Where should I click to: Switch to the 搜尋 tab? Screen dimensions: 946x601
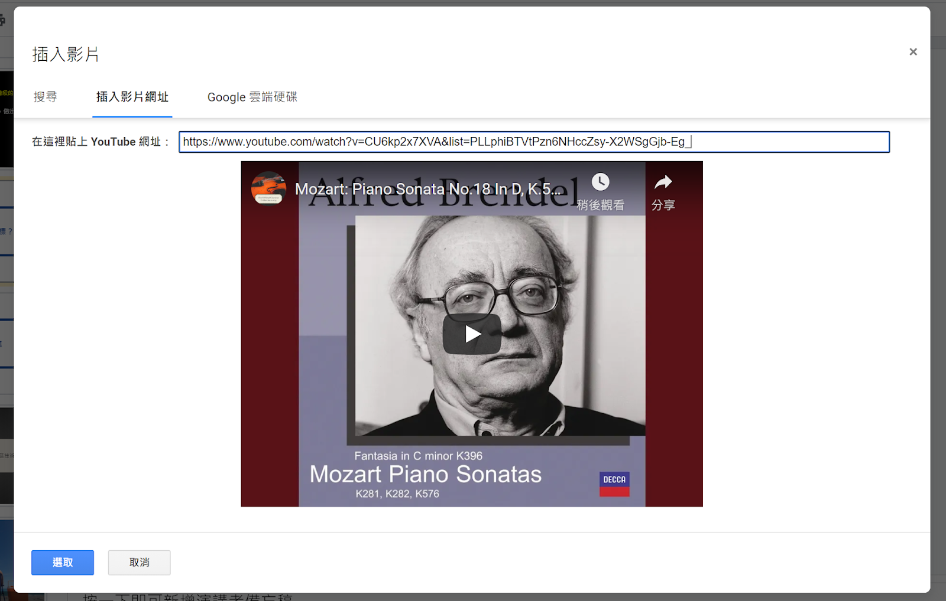46,97
